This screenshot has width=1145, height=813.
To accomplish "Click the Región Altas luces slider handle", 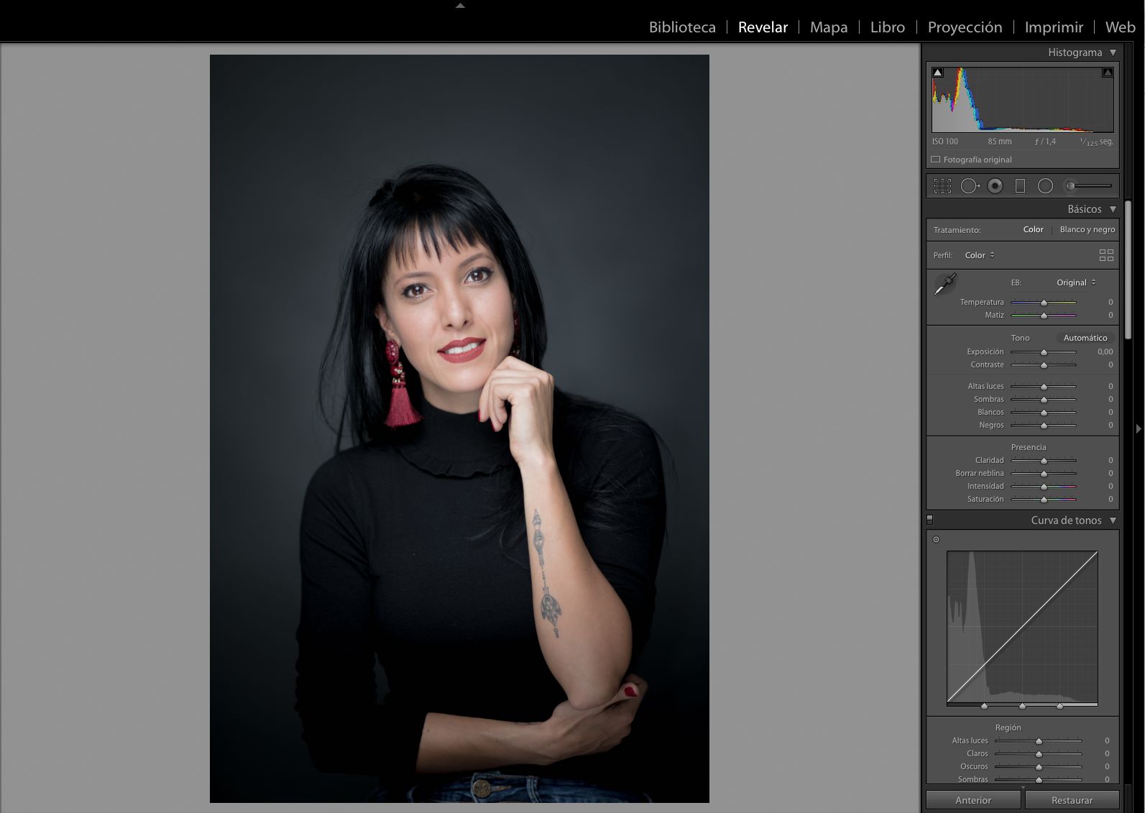I will coord(1039,741).
